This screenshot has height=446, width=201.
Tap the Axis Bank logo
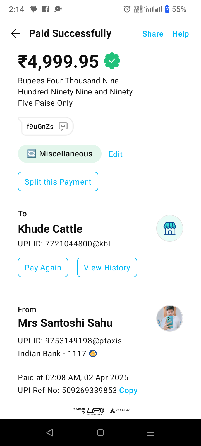[120, 411]
